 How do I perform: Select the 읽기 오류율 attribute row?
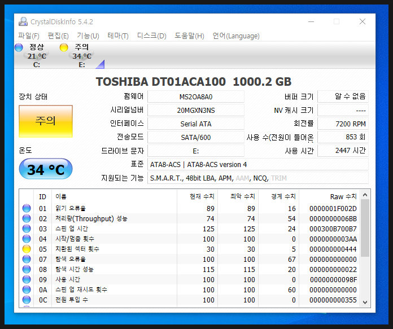tap(190, 208)
